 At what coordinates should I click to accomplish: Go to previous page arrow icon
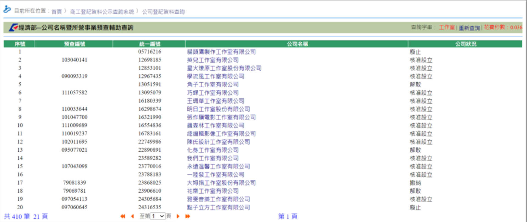click(133, 216)
